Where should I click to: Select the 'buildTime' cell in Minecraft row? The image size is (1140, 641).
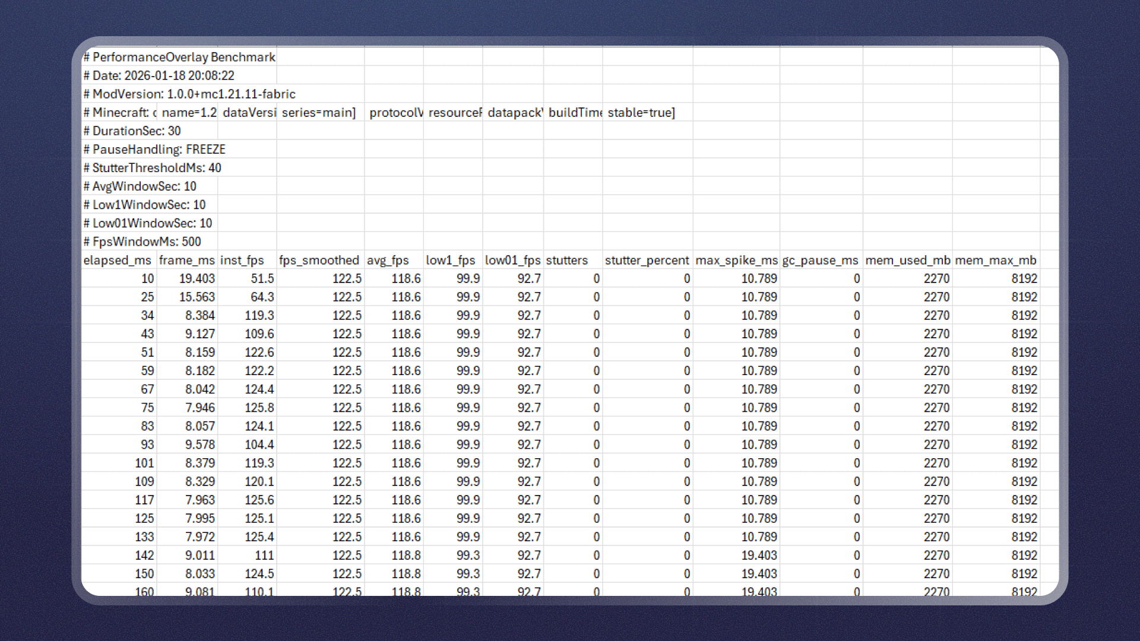click(x=574, y=112)
